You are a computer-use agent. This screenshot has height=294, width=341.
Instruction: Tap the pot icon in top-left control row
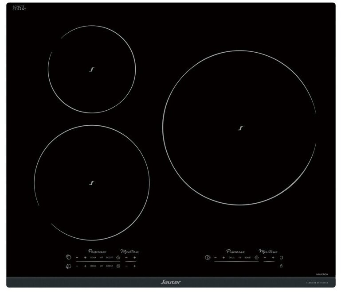tap(118, 257)
